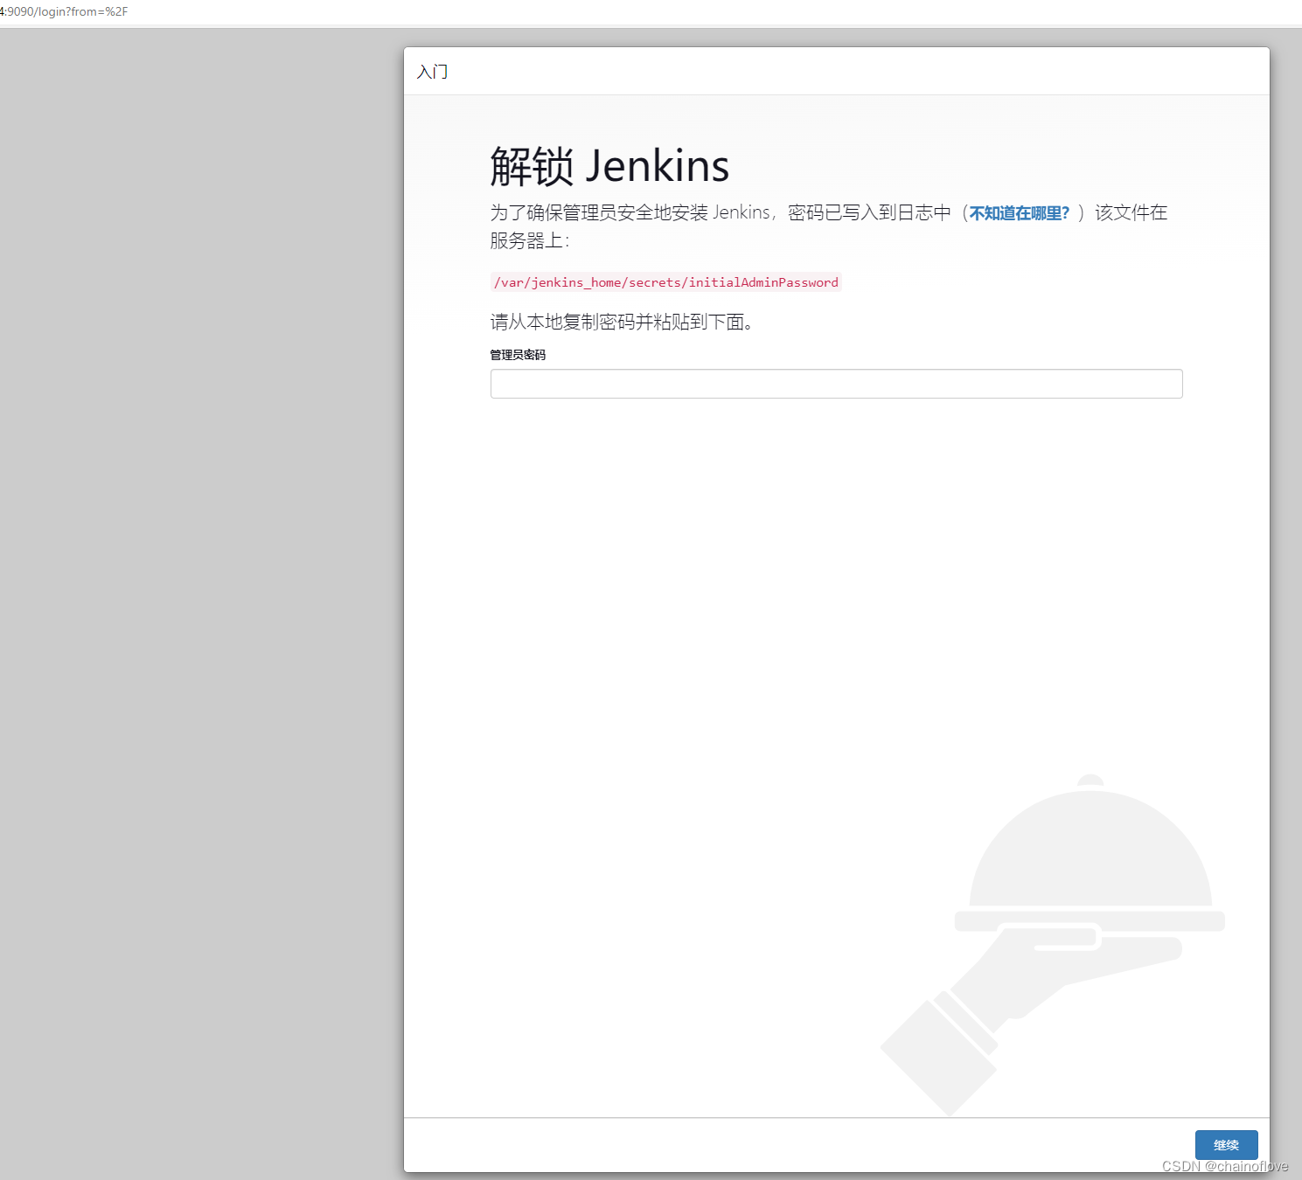Select the /var/jenkins_home/secrets/initialAdminPassword path text
Image resolution: width=1302 pixels, height=1180 pixels.
click(665, 282)
